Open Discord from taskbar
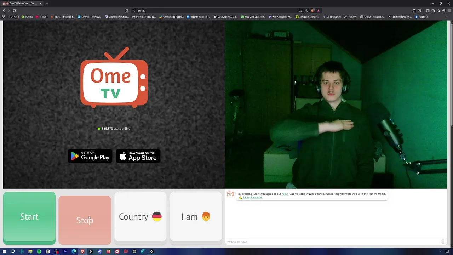This screenshot has height=255, width=453. (x=100, y=251)
